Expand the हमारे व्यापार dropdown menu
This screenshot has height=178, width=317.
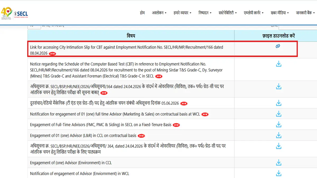(183, 13)
